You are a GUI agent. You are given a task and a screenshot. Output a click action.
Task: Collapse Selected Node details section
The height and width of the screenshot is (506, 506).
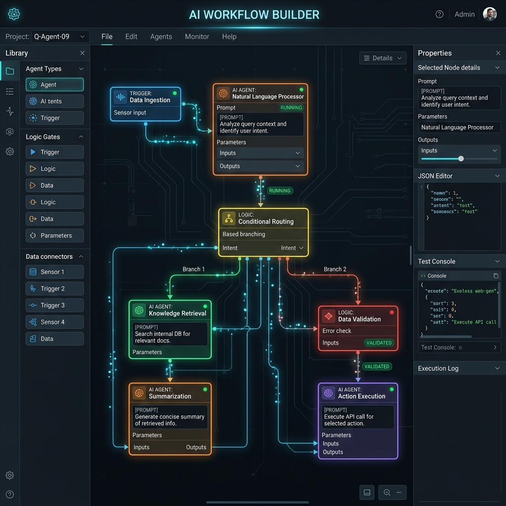497,67
